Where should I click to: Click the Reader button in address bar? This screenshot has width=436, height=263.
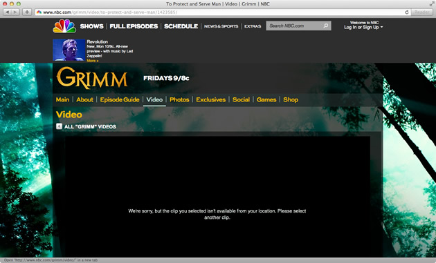[x=422, y=12]
